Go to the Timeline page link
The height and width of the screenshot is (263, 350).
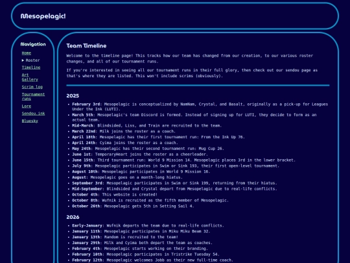click(x=31, y=68)
